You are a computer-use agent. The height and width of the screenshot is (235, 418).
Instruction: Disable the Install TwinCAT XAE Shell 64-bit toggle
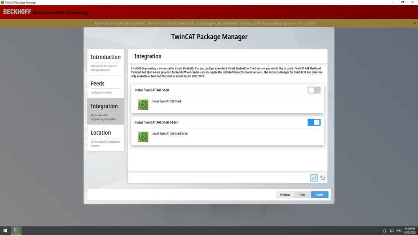coord(314,122)
